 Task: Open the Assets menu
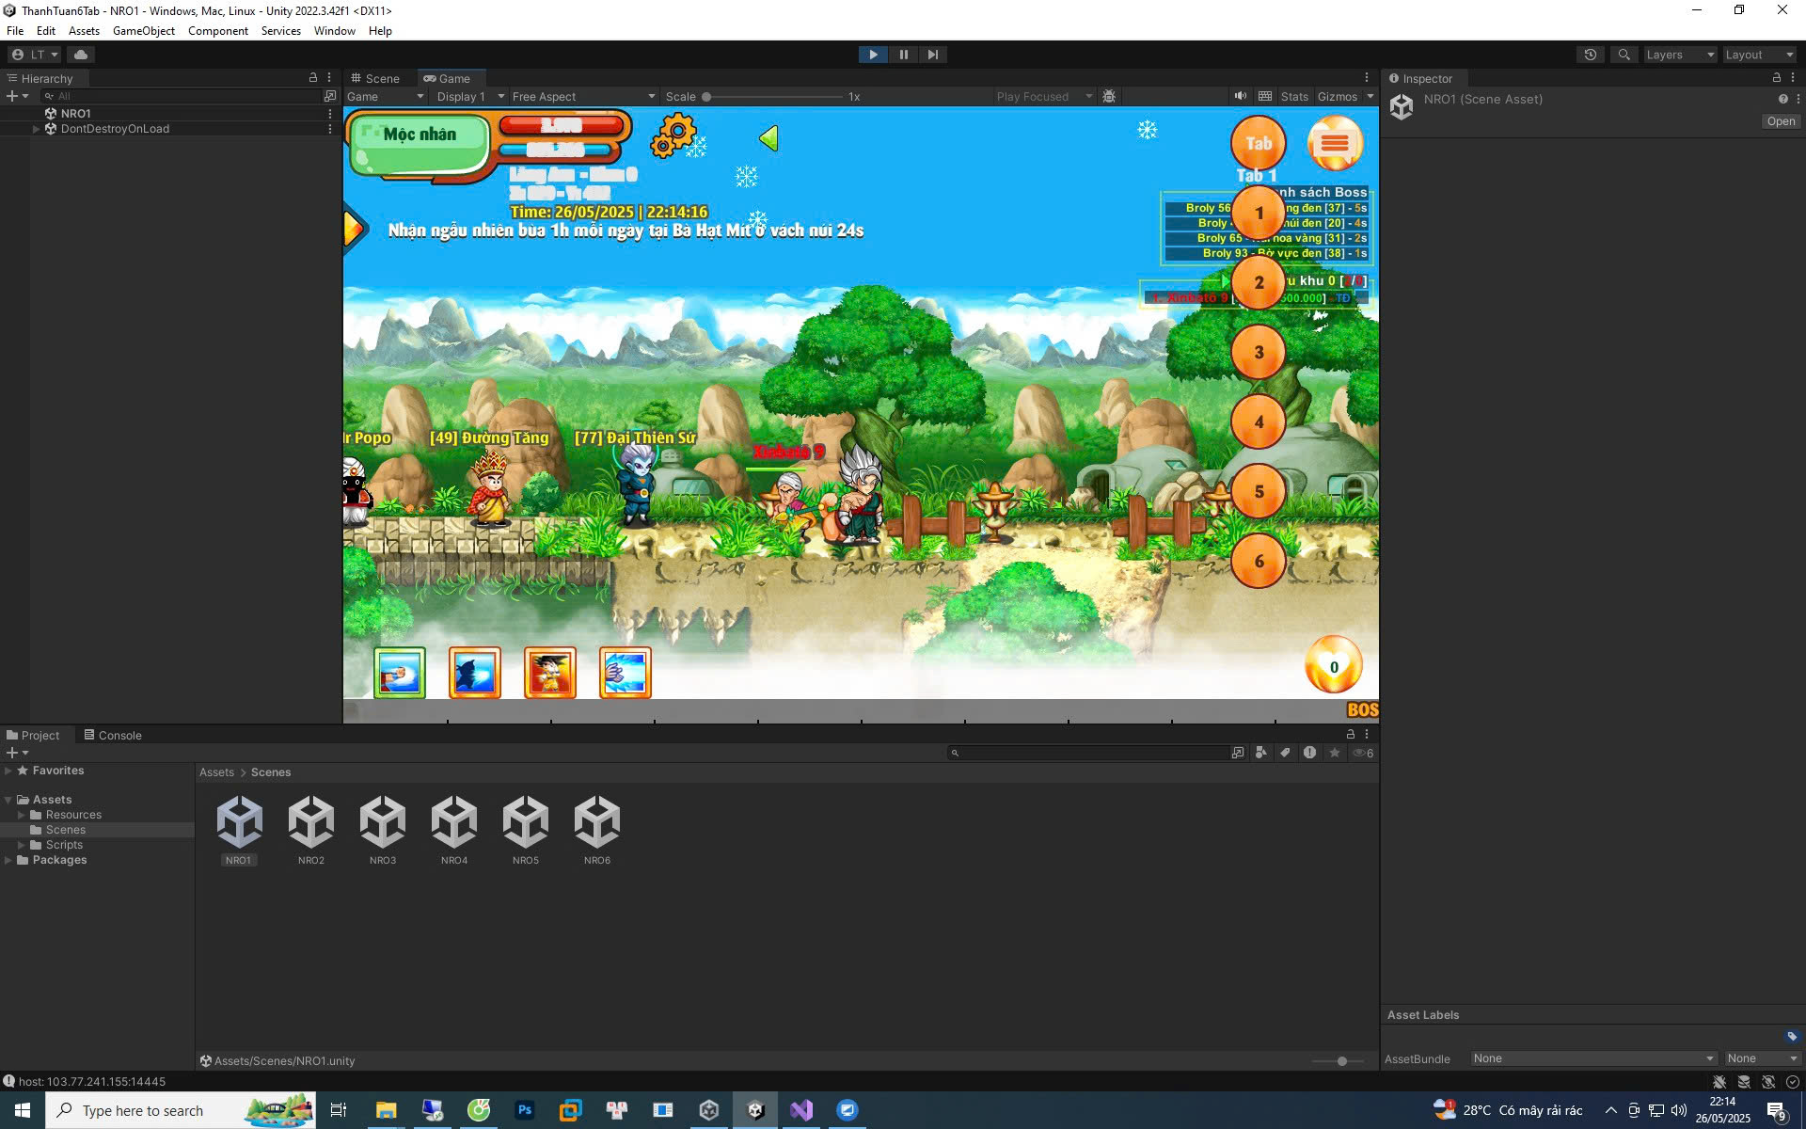(84, 31)
